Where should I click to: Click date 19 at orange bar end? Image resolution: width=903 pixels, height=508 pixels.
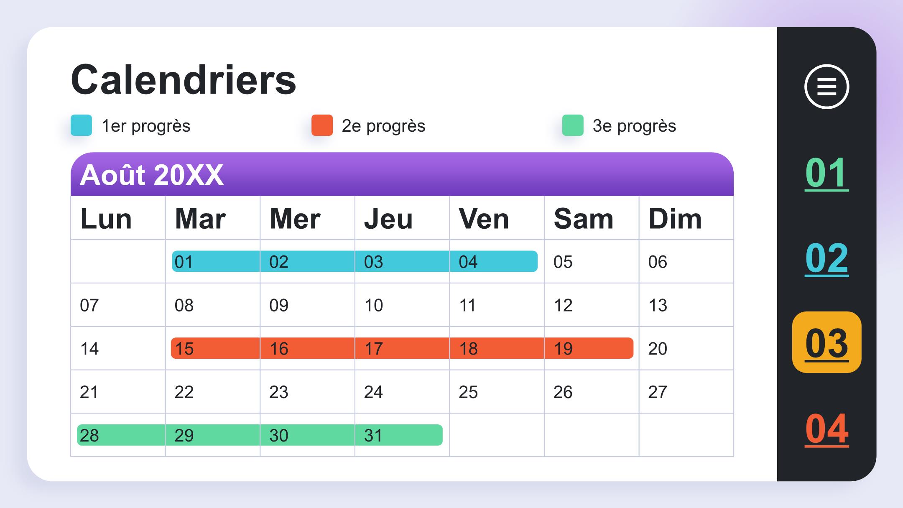pyautogui.click(x=563, y=349)
